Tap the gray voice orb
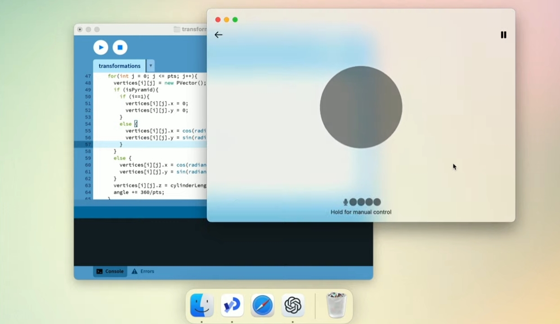This screenshot has height=324, width=560. [x=361, y=107]
